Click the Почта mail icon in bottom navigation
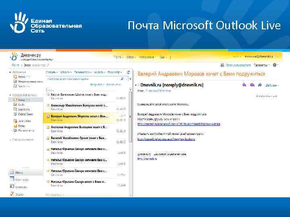 pyautogui.click(x=12, y=172)
